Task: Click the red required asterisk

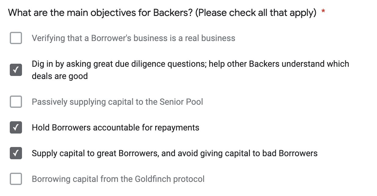Action: [323, 12]
